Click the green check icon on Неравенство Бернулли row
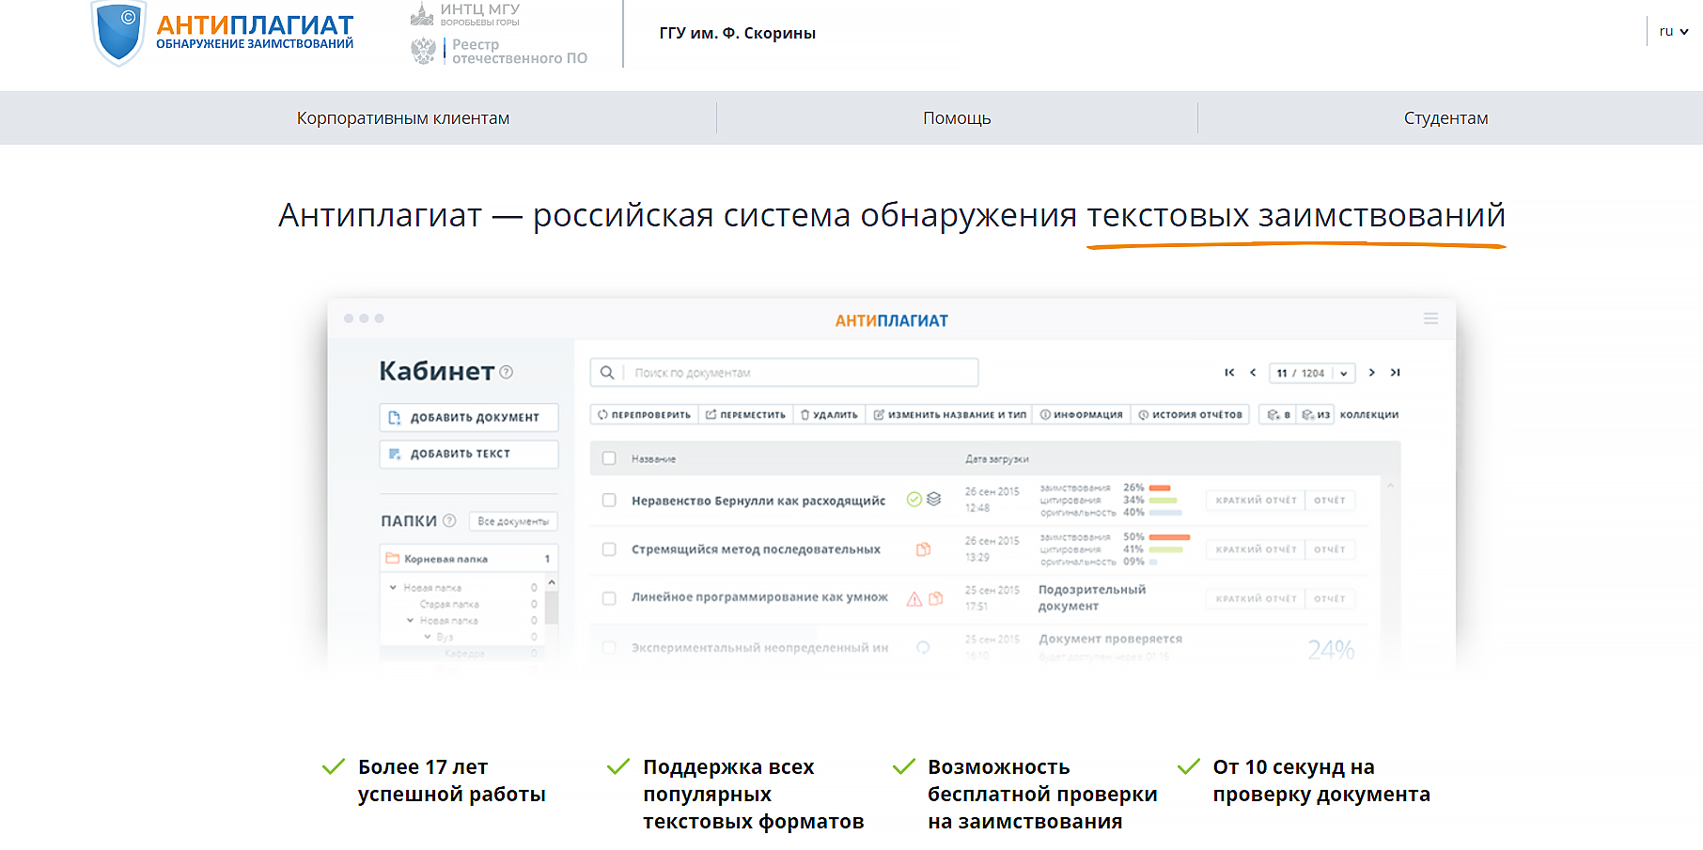 [x=914, y=500]
